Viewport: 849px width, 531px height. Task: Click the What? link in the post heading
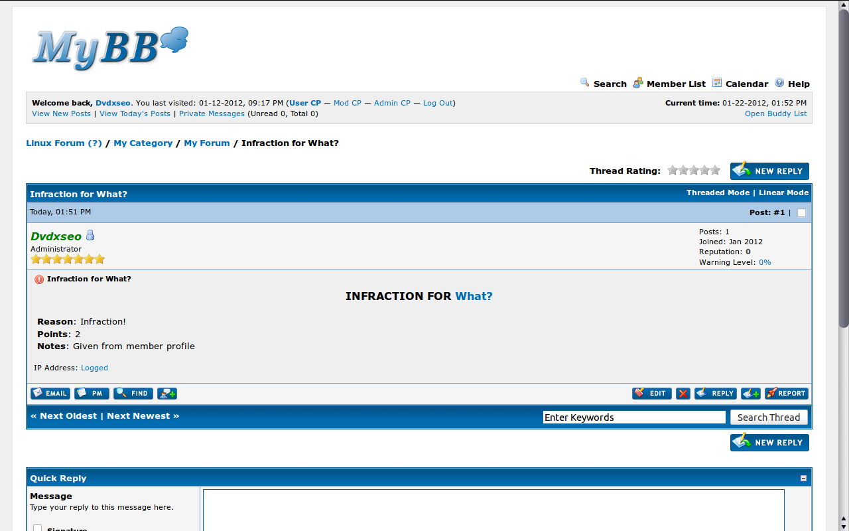(x=474, y=296)
